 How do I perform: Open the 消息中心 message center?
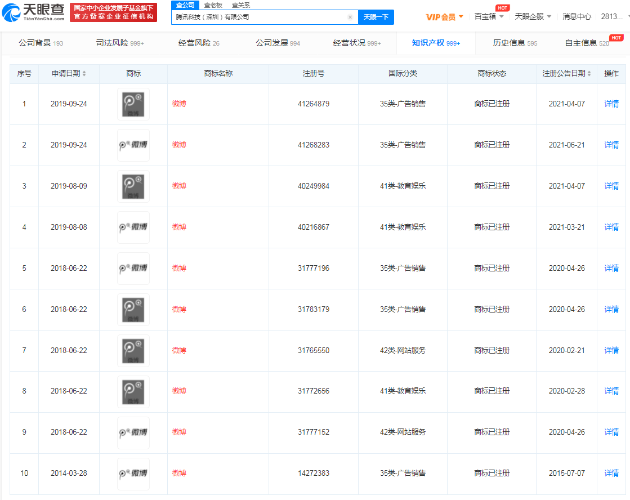click(576, 16)
